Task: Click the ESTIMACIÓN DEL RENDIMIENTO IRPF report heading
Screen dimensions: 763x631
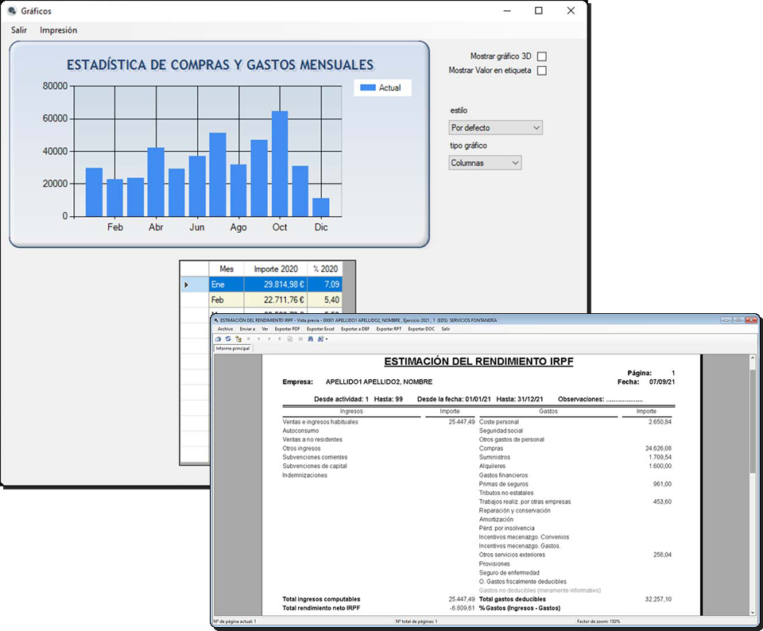Action: [x=478, y=362]
